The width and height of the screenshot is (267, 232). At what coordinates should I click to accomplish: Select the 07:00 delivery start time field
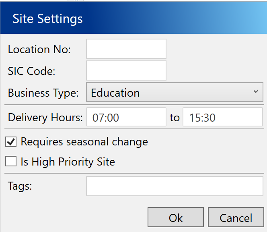126,118
